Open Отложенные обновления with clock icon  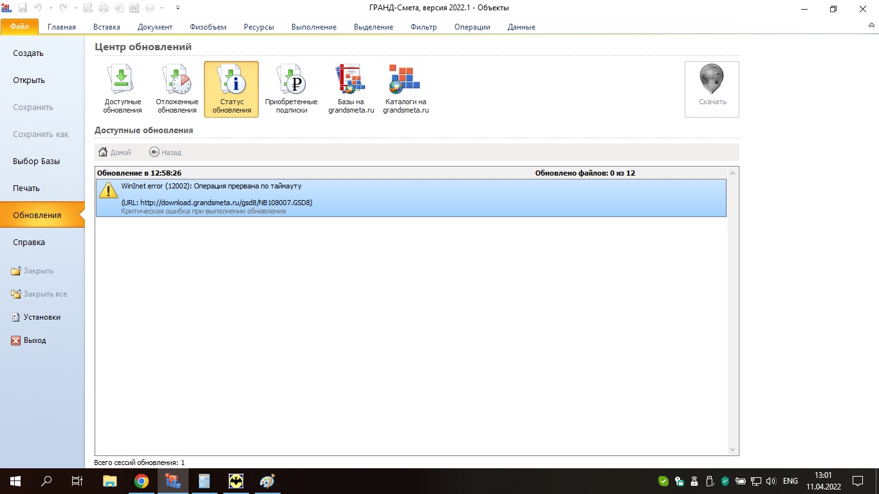point(177,89)
